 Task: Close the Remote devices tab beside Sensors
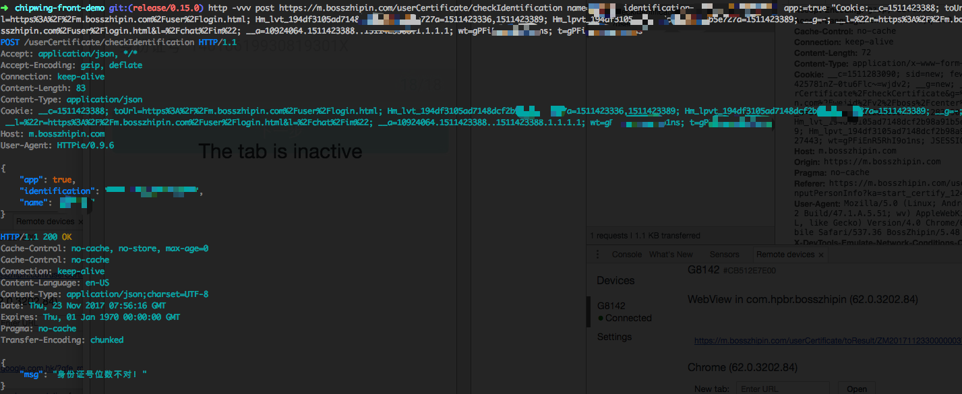pyautogui.click(x=820, y=255)
